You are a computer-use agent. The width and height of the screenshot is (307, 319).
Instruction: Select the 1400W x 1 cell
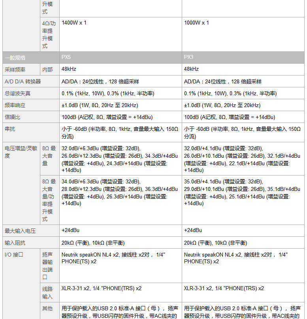(x=121, y=34)
